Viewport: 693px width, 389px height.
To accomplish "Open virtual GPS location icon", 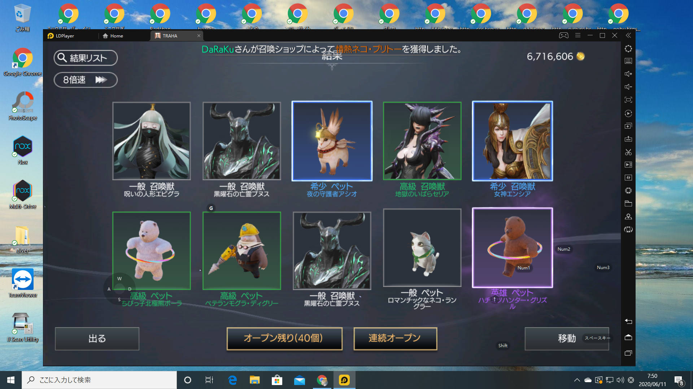I will coord(628,216).
